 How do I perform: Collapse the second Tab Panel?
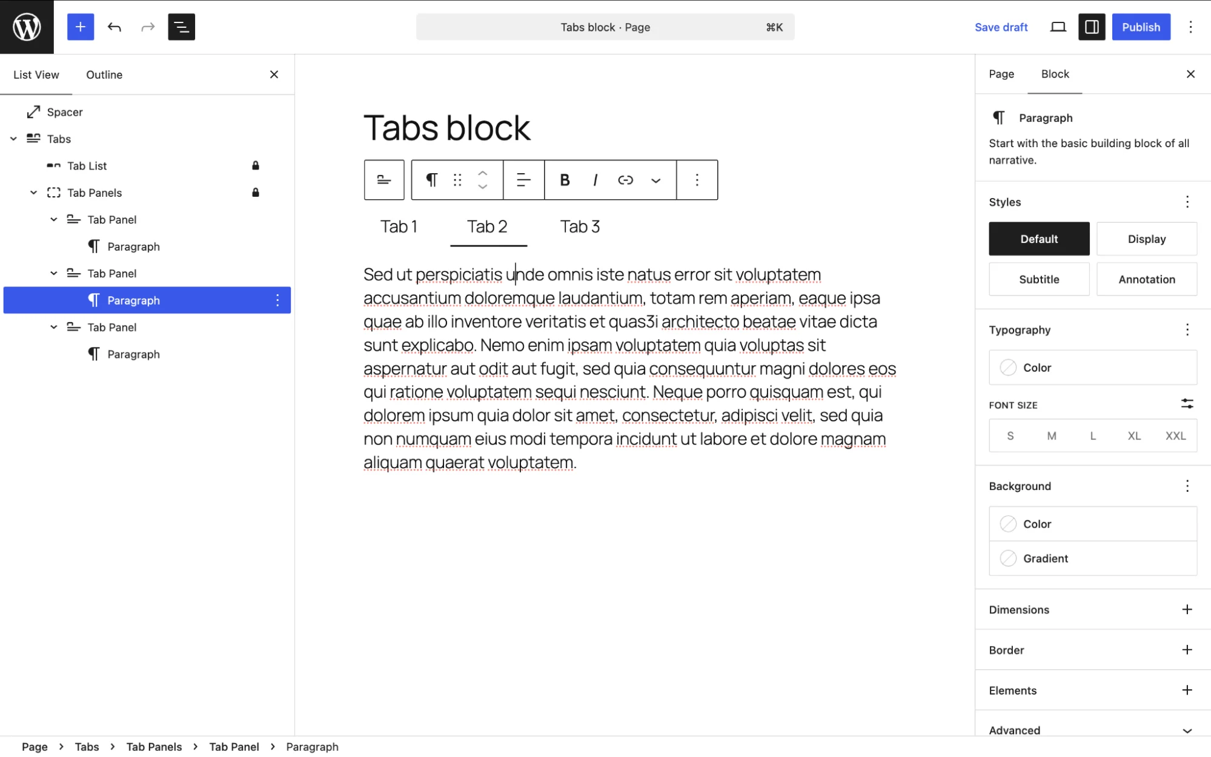pos(54,273)
